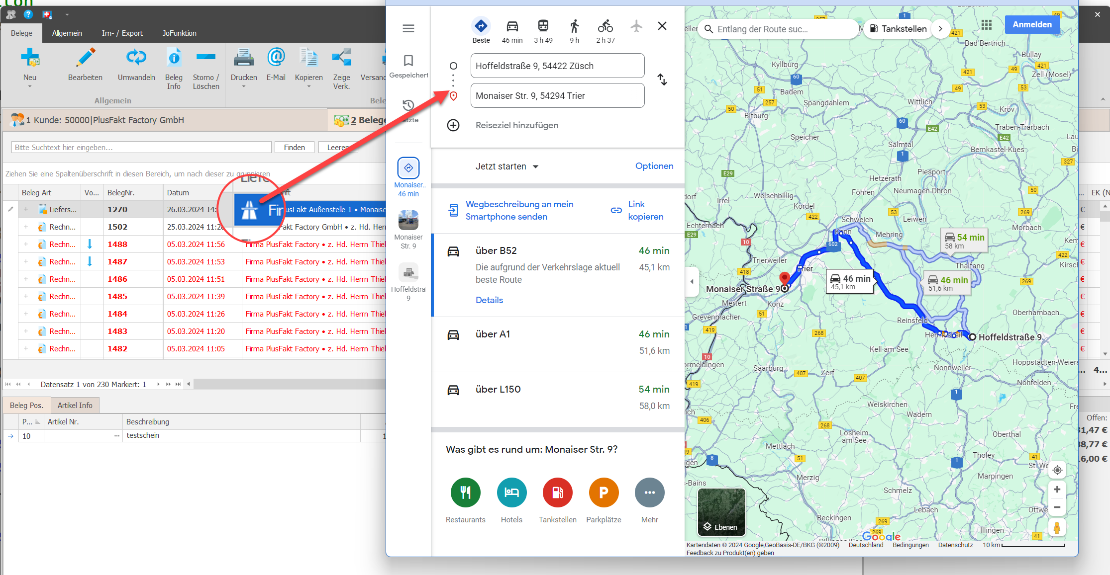The width and height of the screenshot is (1110, 575).
Task: Collapse the side panel arrow on map
Action: (x=692, y=282)
